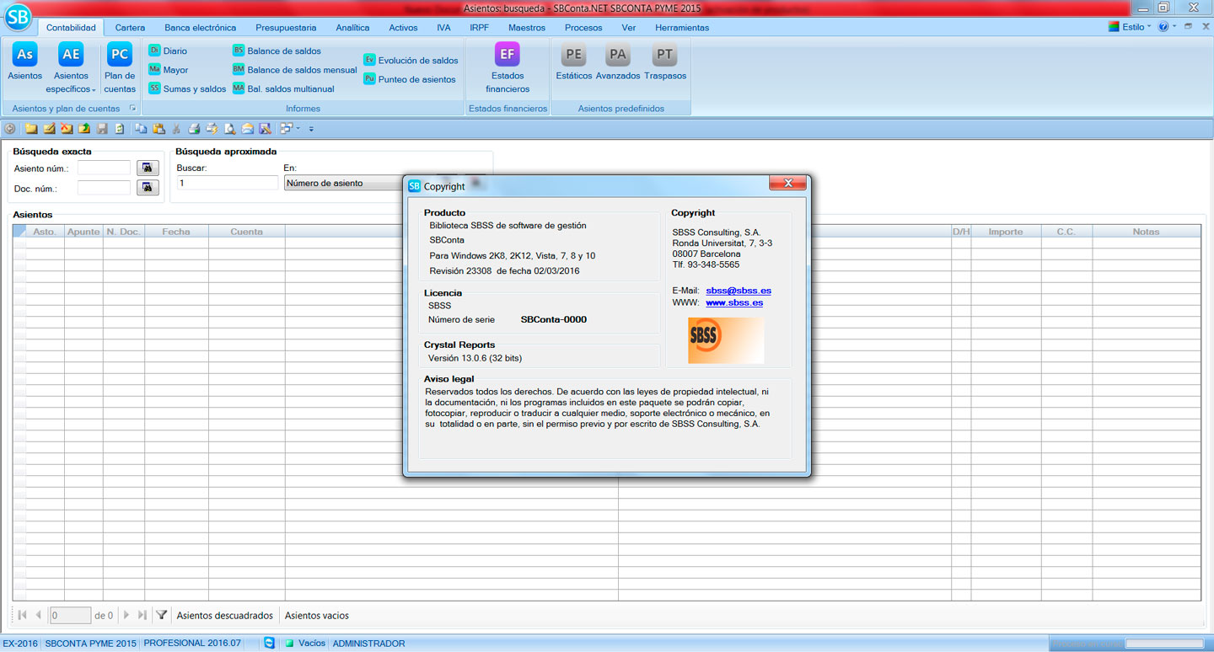1214x652 pixels.
Task: Click the scissors cut icon in toolbar
Action: tap(176, 129)
